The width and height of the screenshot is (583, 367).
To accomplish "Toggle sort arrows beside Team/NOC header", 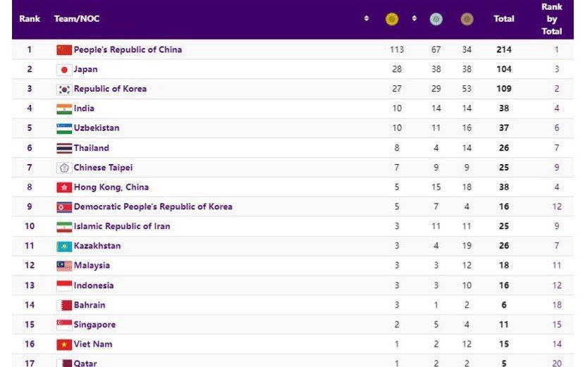I will click(x=367, y=18).
